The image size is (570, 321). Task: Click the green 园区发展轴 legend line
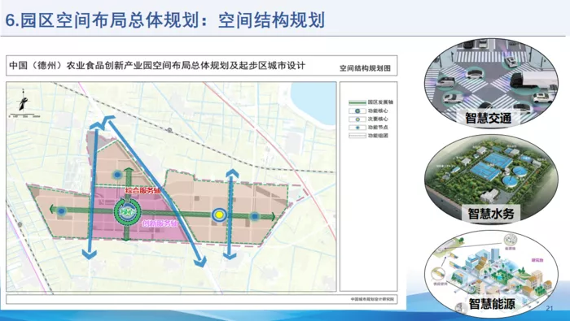tap(357, 102)
